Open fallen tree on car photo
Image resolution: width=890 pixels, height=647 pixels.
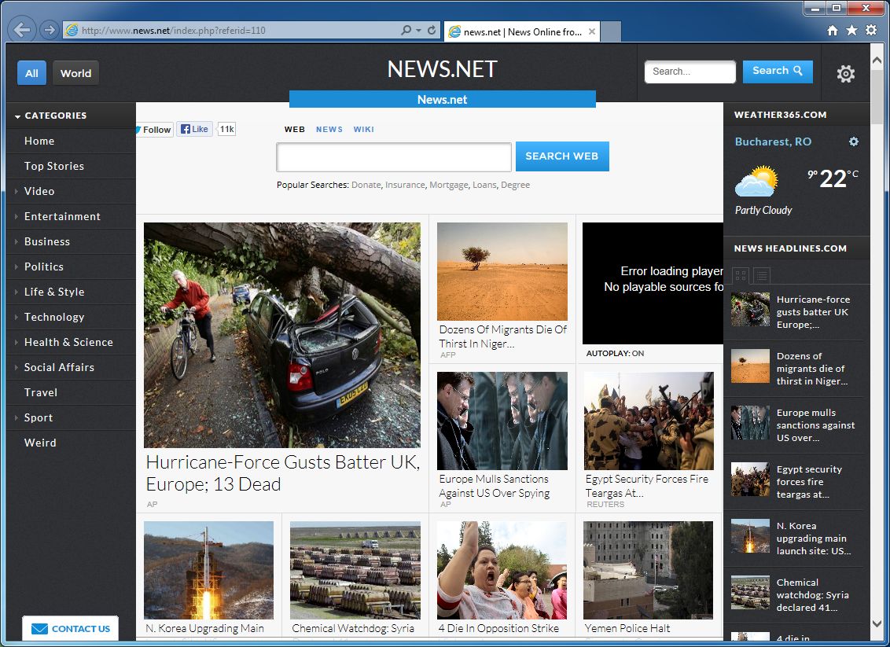282,335
